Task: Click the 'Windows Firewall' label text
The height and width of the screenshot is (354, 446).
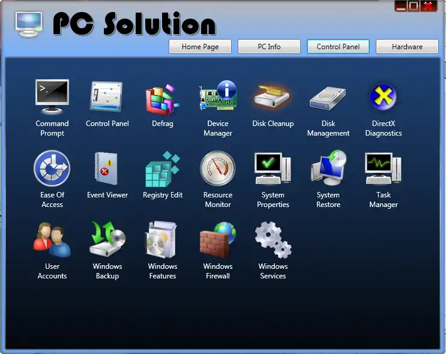Action: [x=218, y=271]
